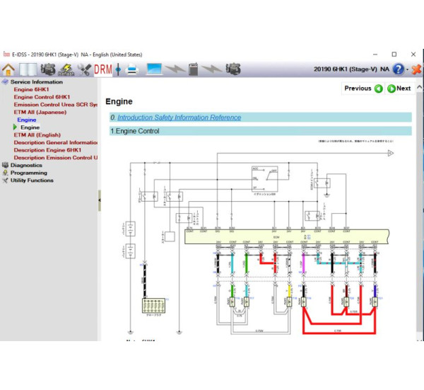Click the Home house icon

[8, 69]
